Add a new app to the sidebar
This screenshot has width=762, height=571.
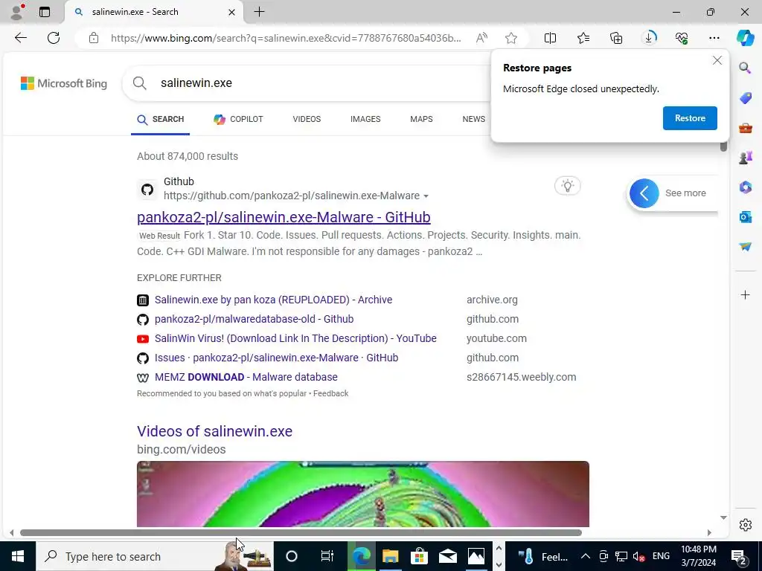[x=745, y=294]
